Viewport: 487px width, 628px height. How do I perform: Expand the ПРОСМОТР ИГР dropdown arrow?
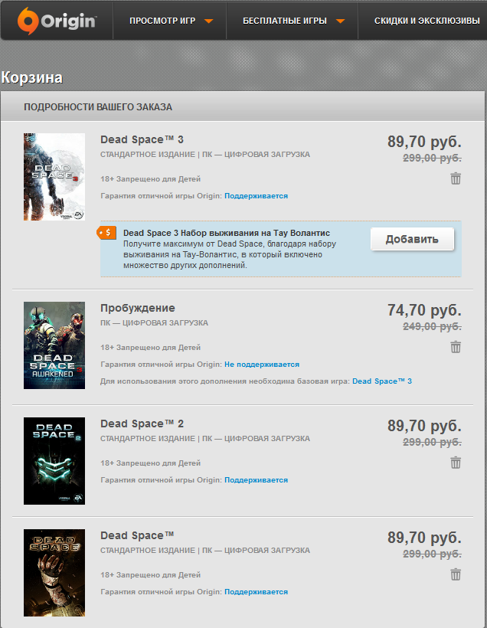(208, 21)
